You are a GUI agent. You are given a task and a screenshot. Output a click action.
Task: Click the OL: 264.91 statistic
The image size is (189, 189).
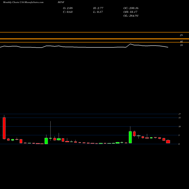coord(131,16)
